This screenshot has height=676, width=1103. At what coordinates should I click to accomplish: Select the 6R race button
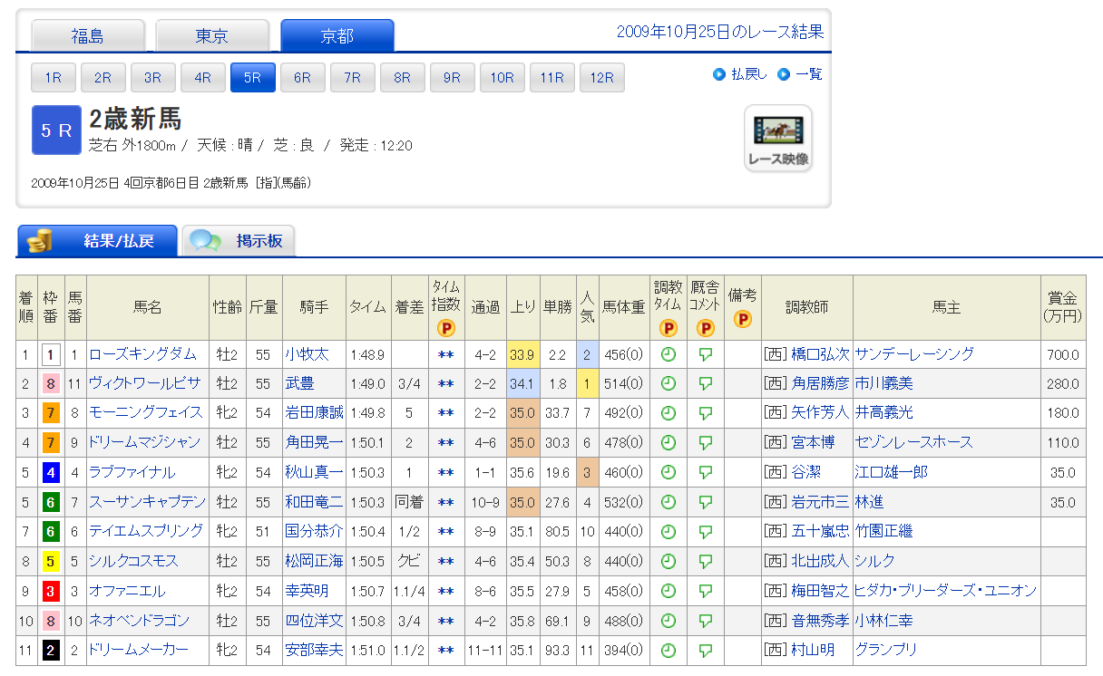click(302, 78)
